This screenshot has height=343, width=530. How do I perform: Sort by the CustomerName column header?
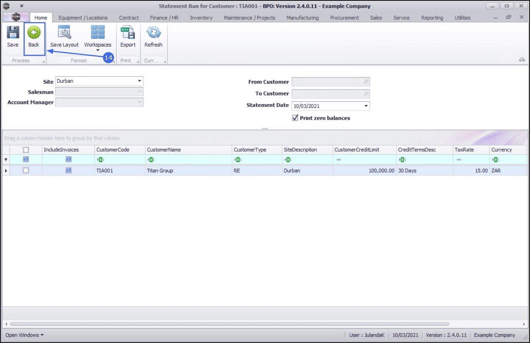[x=188, y=150]
